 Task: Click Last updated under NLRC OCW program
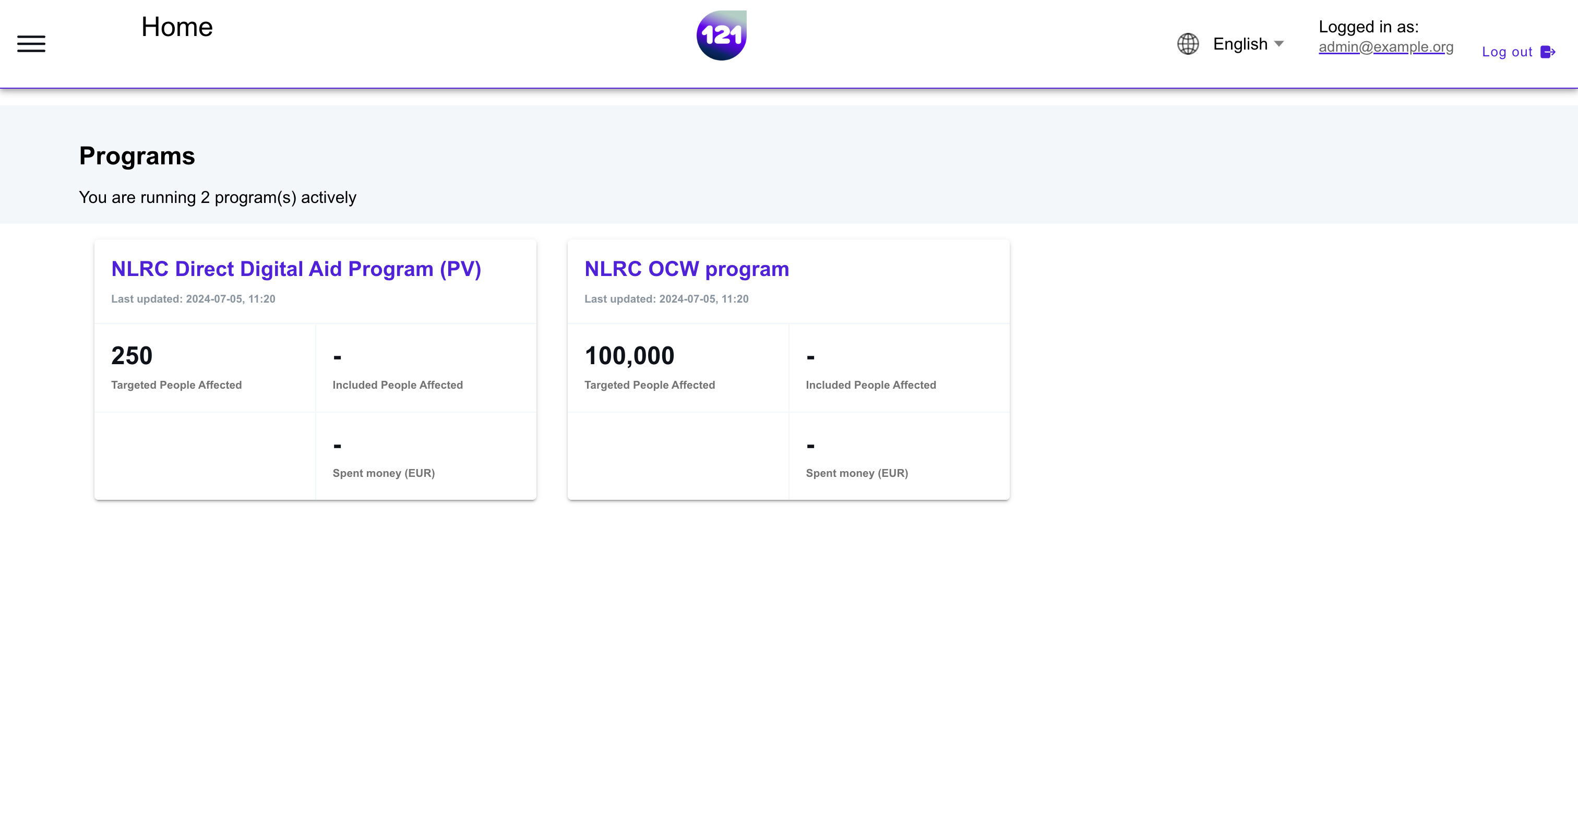point(666,299)
